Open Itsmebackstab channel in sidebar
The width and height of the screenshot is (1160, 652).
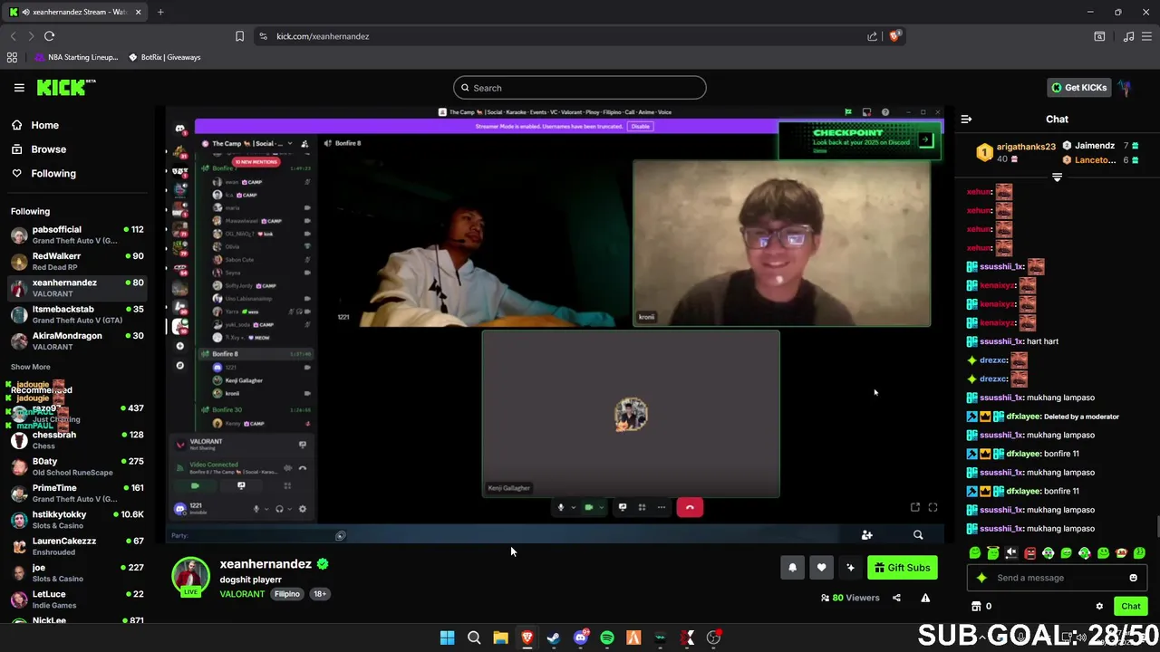76,314
